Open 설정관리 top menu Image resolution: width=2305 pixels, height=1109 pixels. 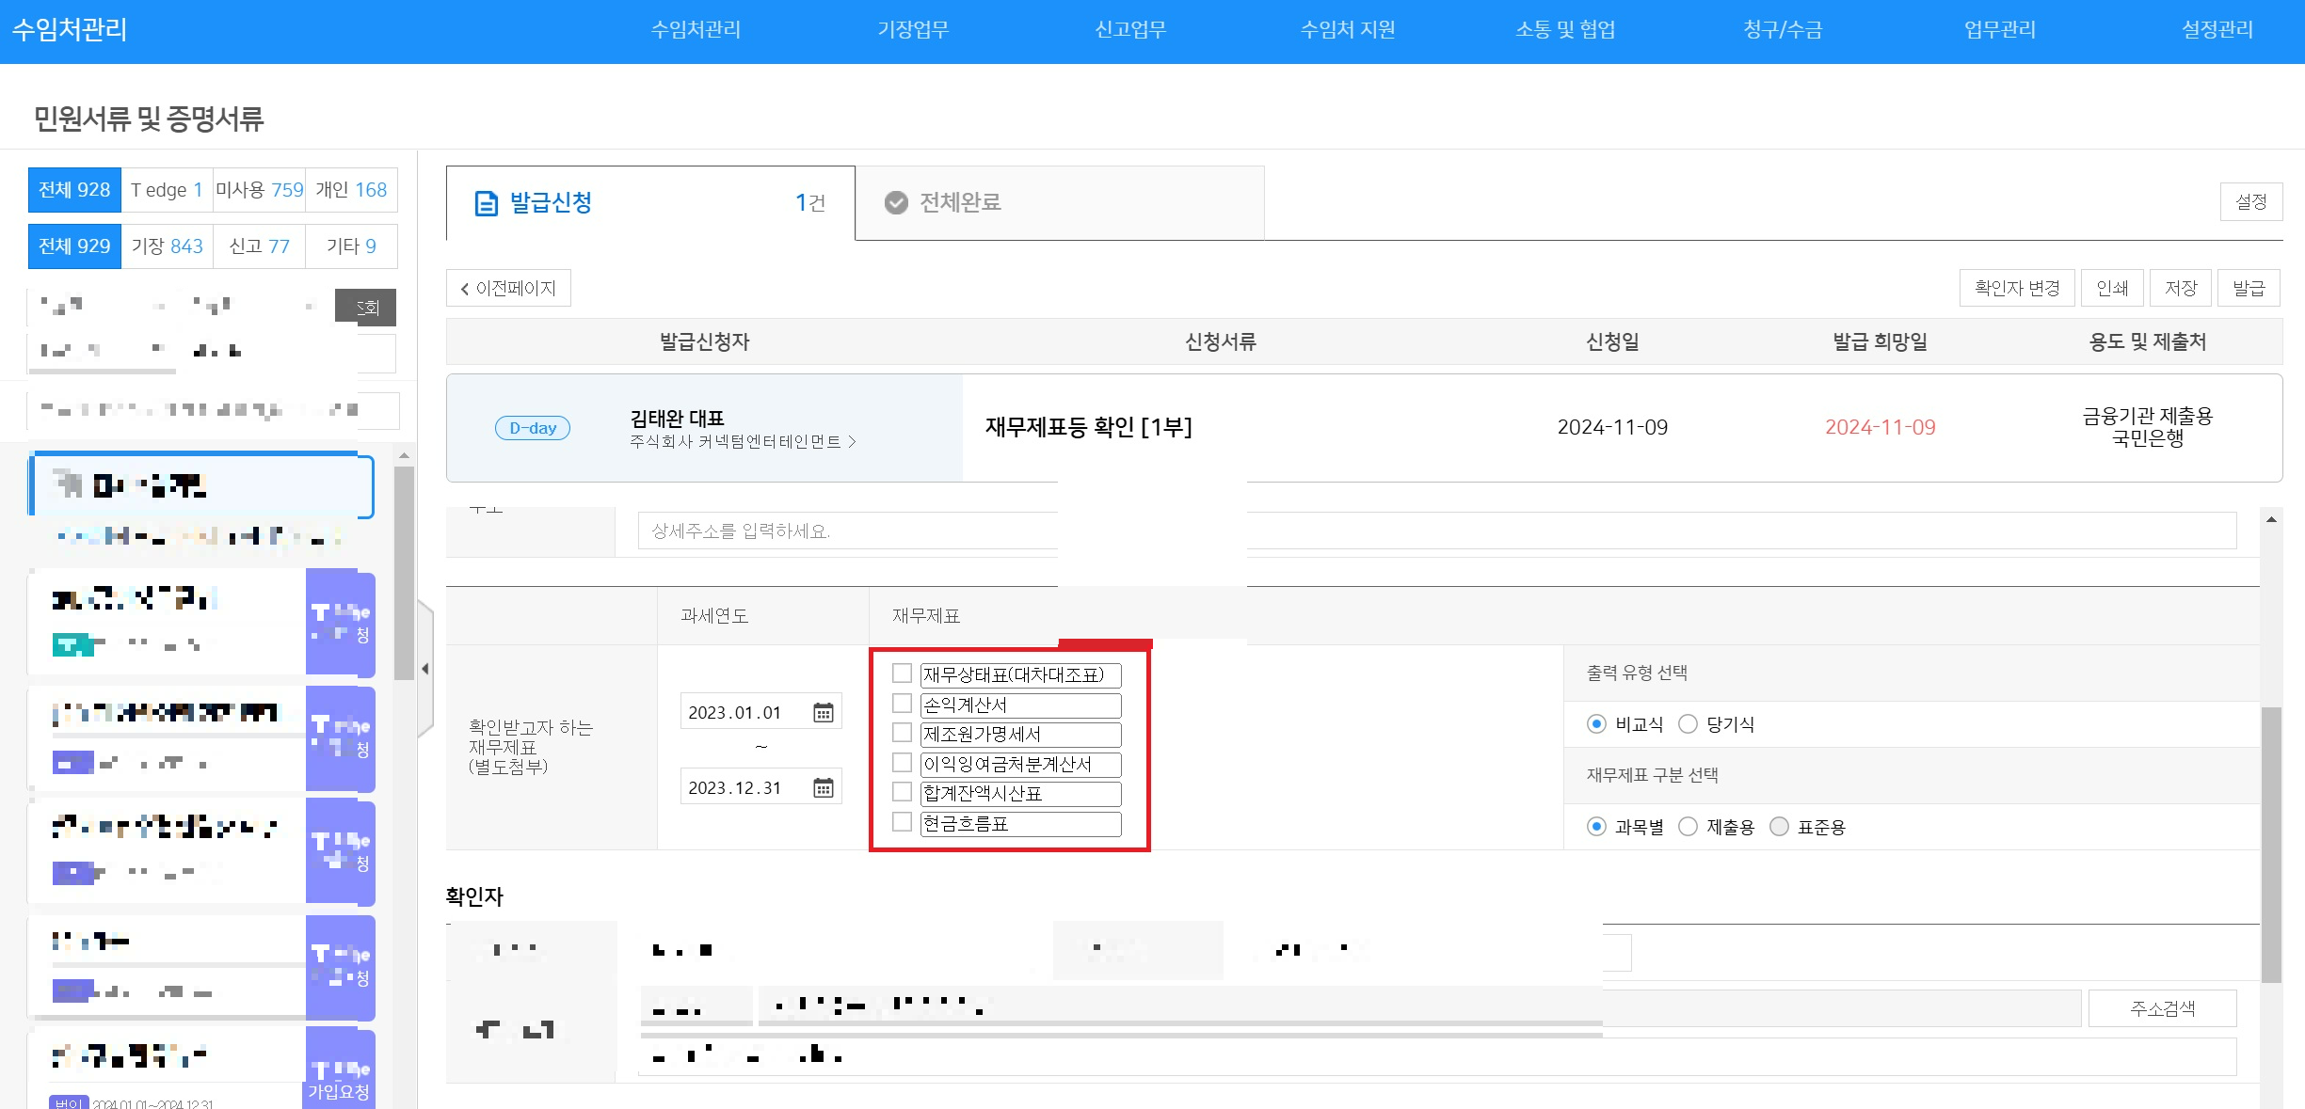pyautogui.click(x=2217, y=30)
